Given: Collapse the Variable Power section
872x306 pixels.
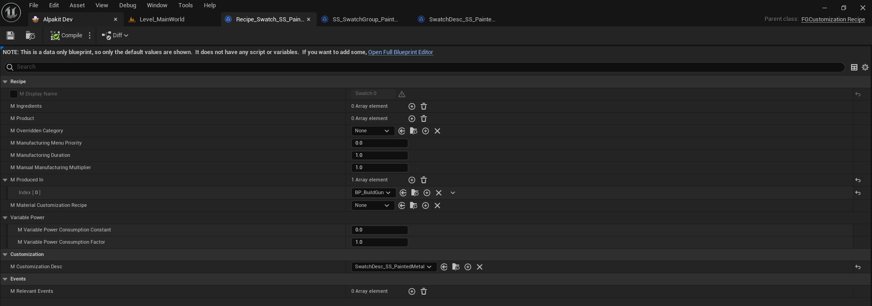Looking at the screenshot, I should [5, 218].
